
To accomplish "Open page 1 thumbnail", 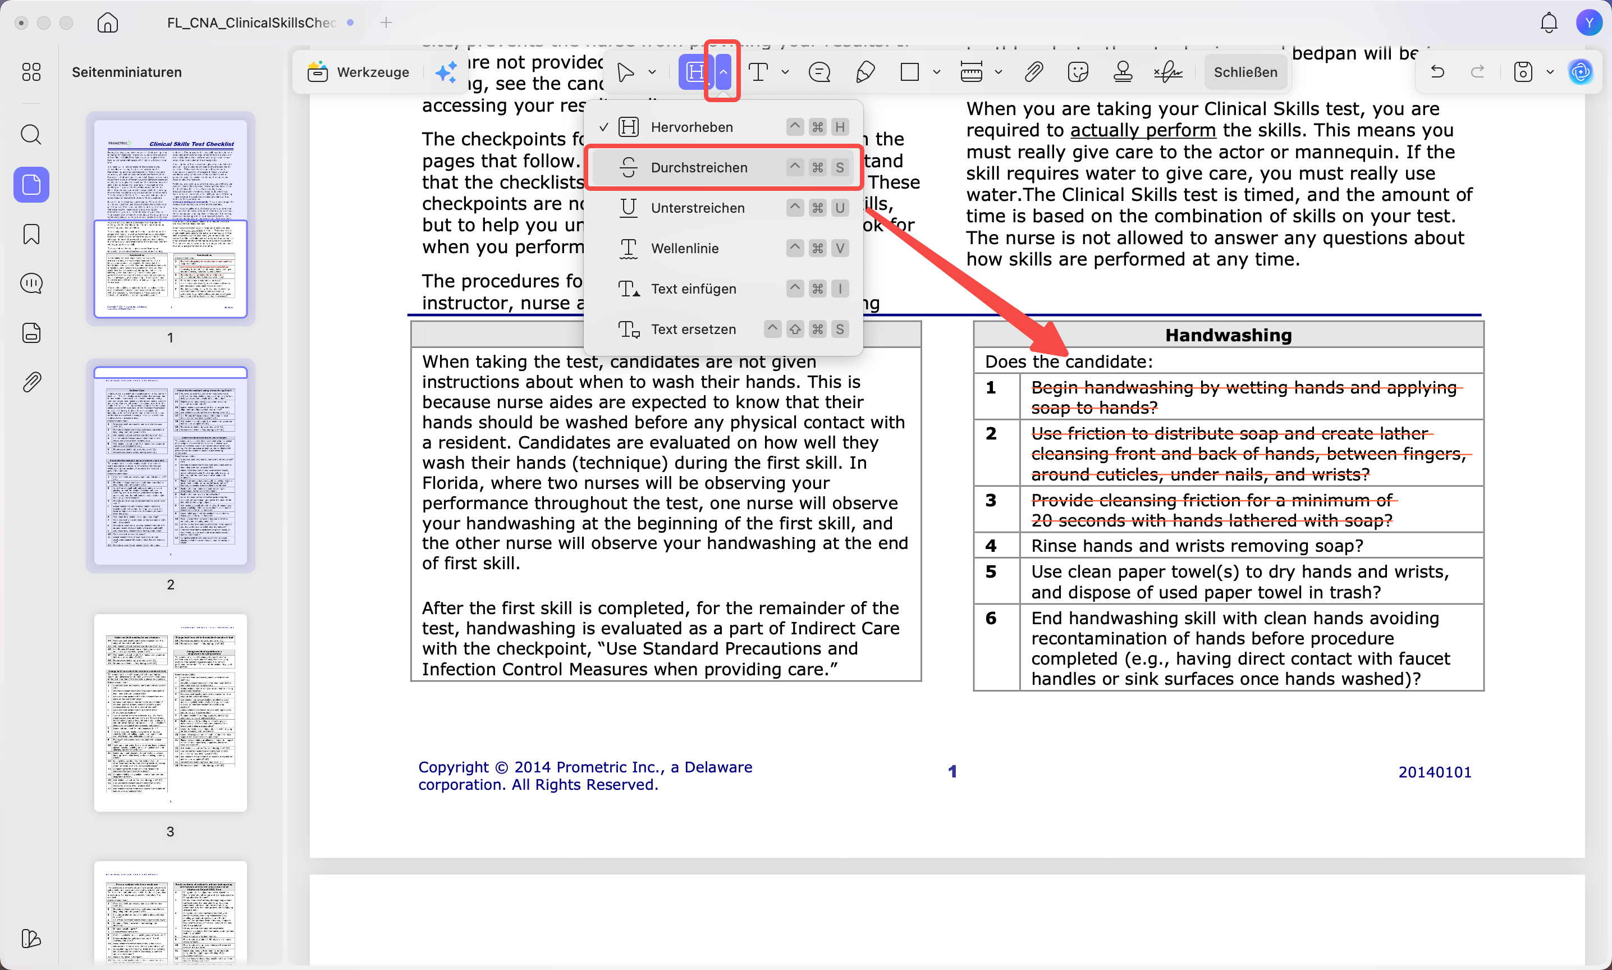I will point(171,218).
